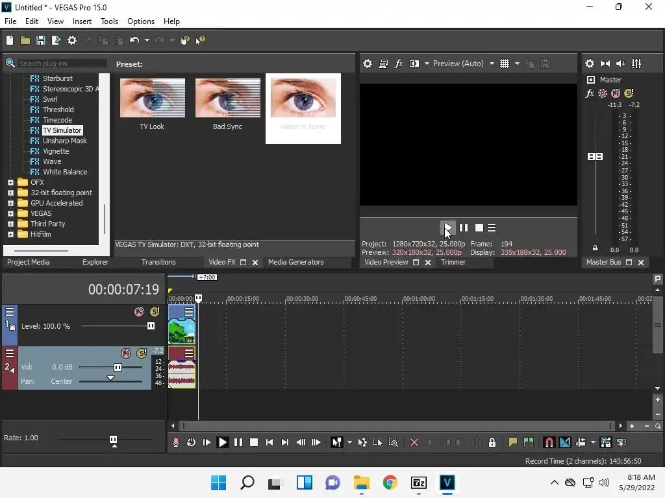
Task: Click the Overlays grid icon in preview
Action: tap(504, 64)
